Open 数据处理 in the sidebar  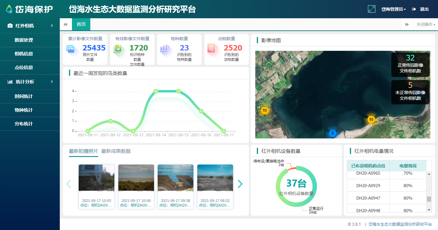point(24,40)
